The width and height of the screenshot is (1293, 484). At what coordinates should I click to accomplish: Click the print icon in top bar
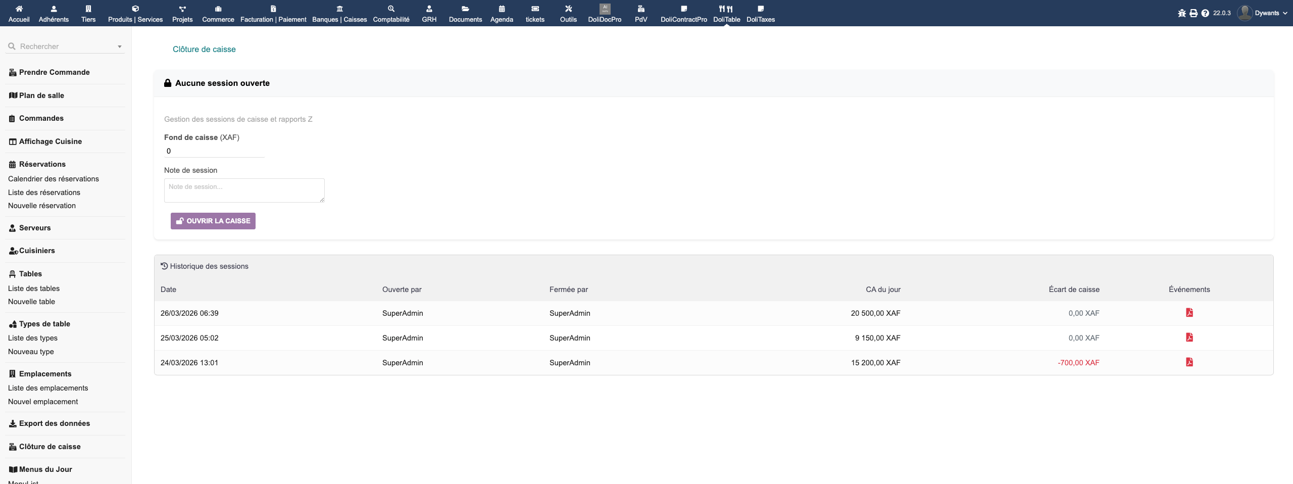(x=1193, y=13)
